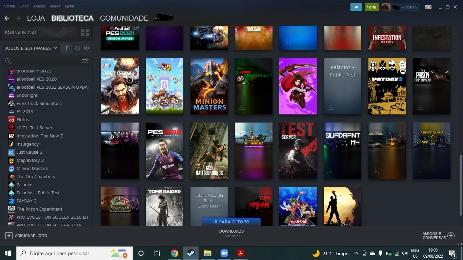Switch to grid collections view icon
Image resolution: width=463 pixels, height=260 pixels.
(x=85, y=32)
